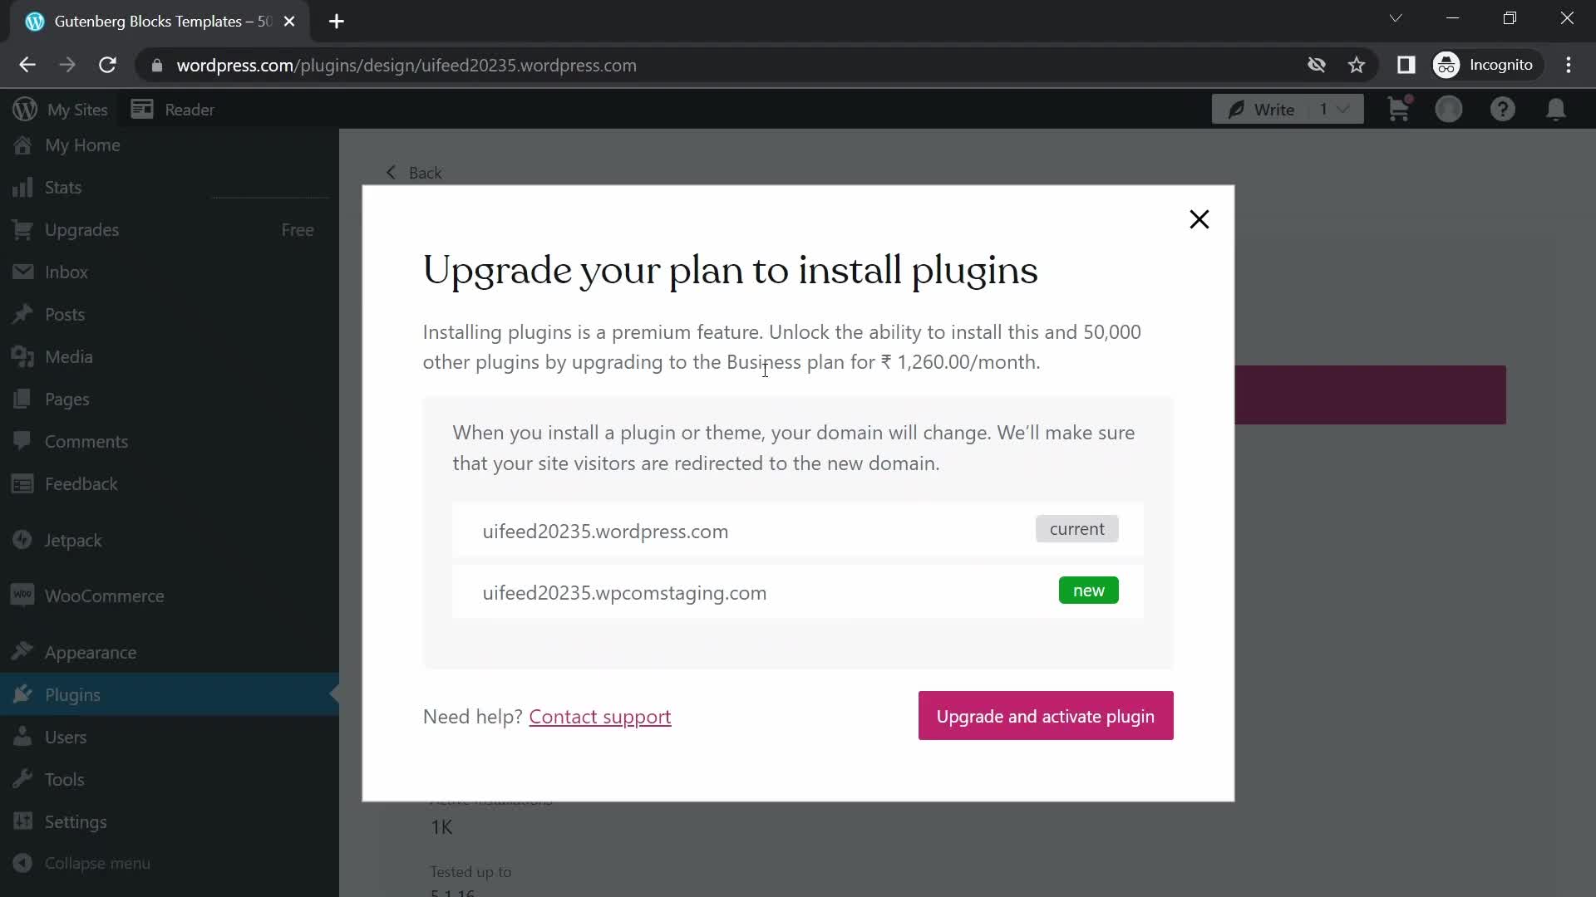Select the Settings menu item
The image size is (1596, 897).
click(76, 821)
